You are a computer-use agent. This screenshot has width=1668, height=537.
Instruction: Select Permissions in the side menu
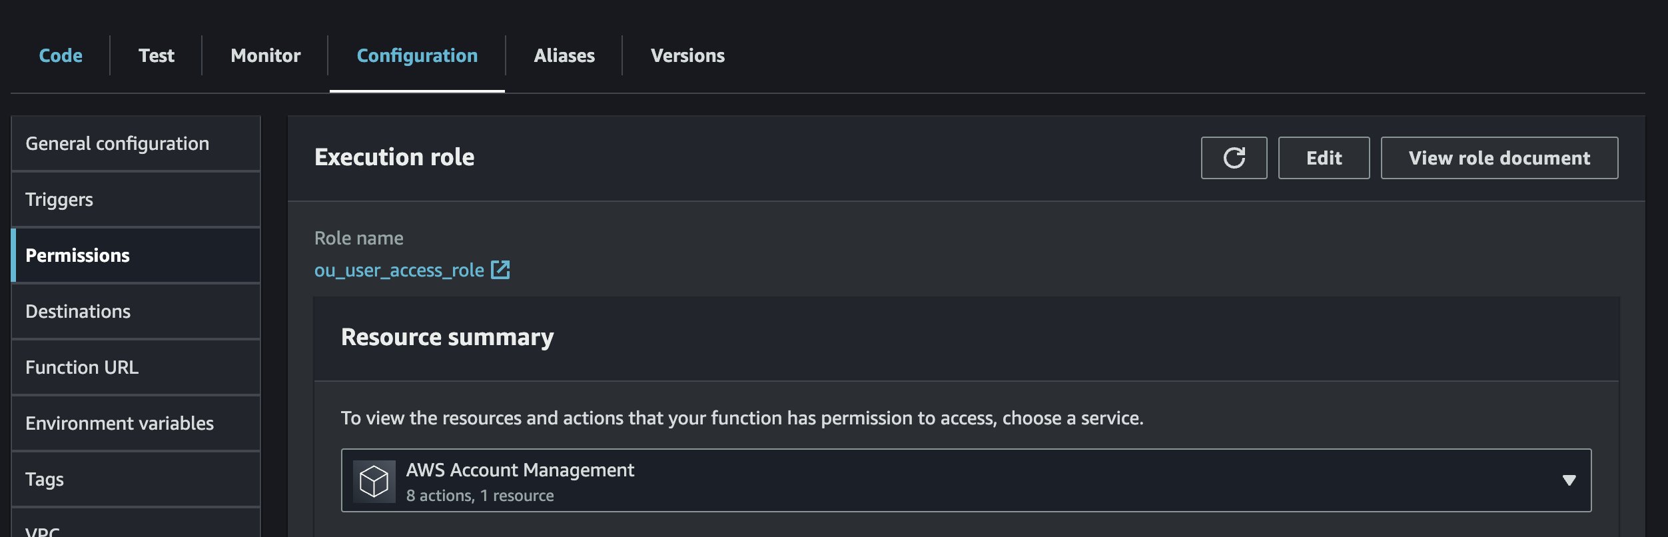click(136, 255)
